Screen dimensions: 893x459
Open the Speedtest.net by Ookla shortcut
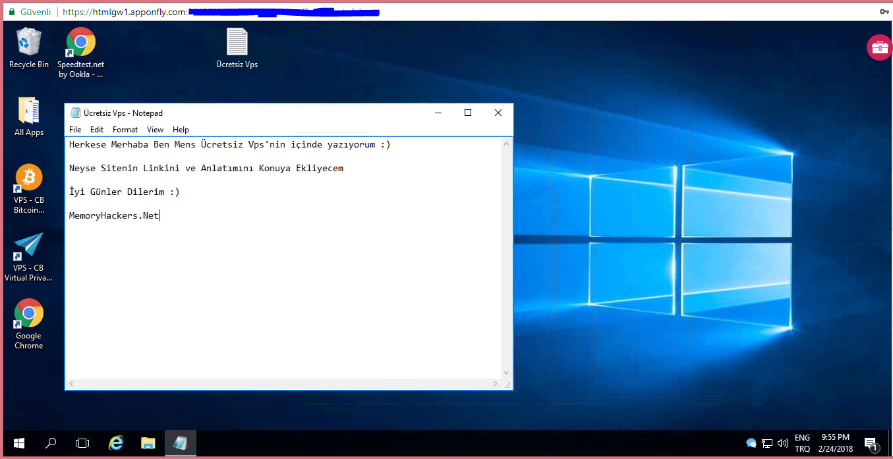[81, 53]
